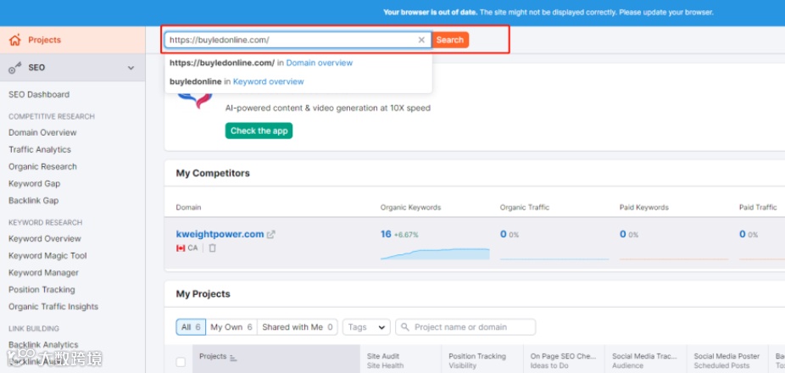Open Backlink Analytics in sidebar
785x373 pixels.
click(43, 345)
